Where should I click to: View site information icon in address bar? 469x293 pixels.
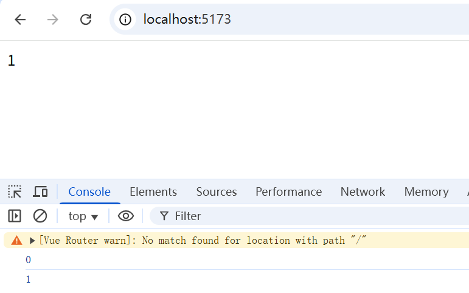pyautogui.click(x=125, y=19)
